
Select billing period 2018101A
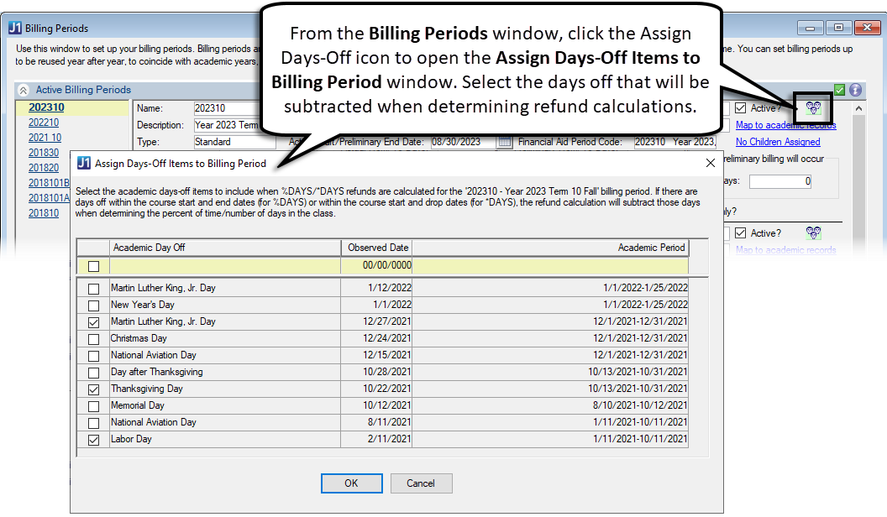(x=49, y=198)
